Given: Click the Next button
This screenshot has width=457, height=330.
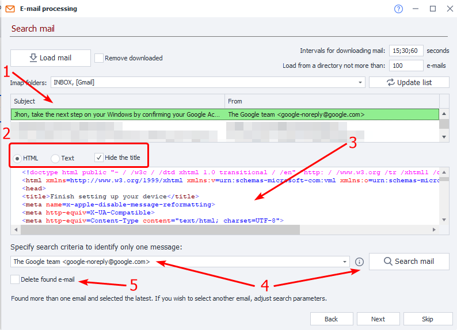Looking at the screenshot, I should (378, 319).
